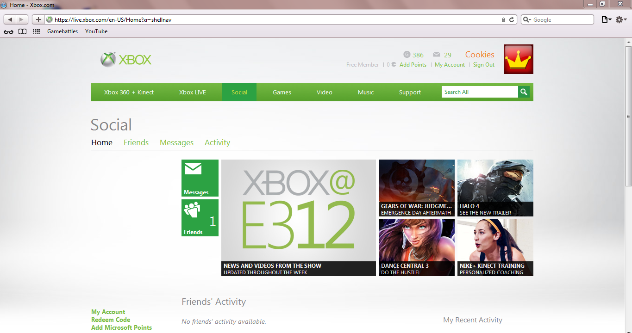Image resolution: width=632 pixels, height=333 pixels.
Task: Click the lock icon in the address bar
Action: [x=503, y=20]
